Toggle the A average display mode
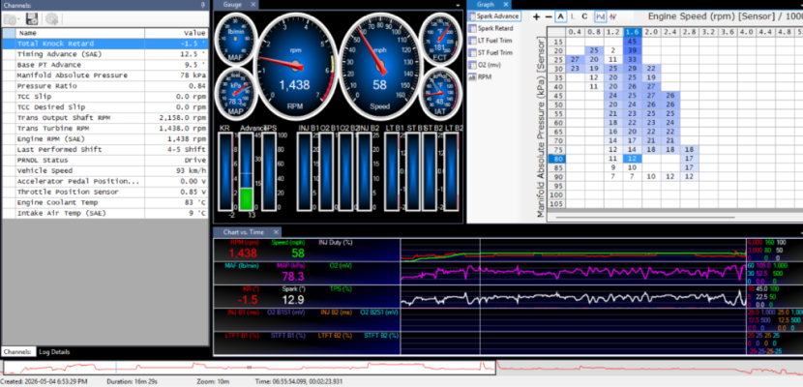The width and height of the screenshot is (803, 387). 561,16
